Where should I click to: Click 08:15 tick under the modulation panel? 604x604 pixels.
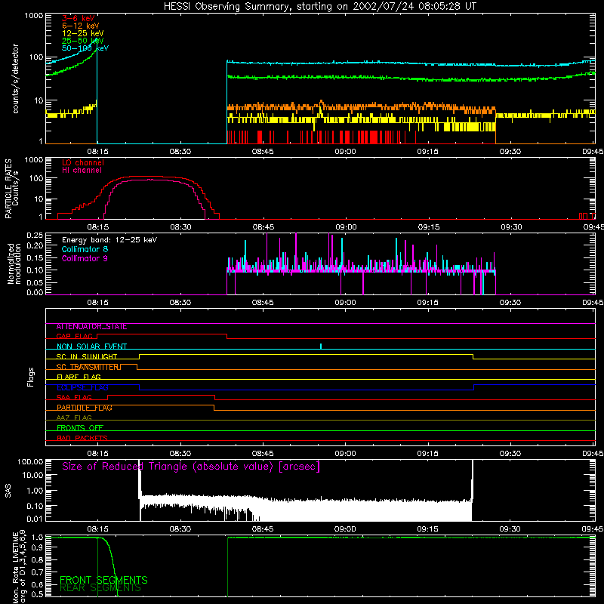tap(97, 303)
